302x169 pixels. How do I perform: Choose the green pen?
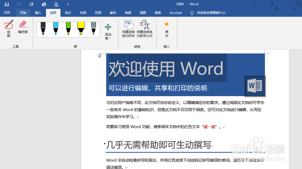coord(68,29)
